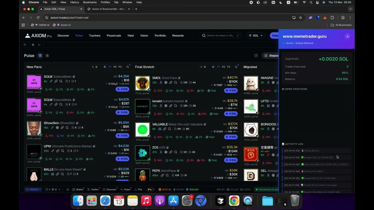
Task: Click the search icon on konekt row
Action: point(176,106)
